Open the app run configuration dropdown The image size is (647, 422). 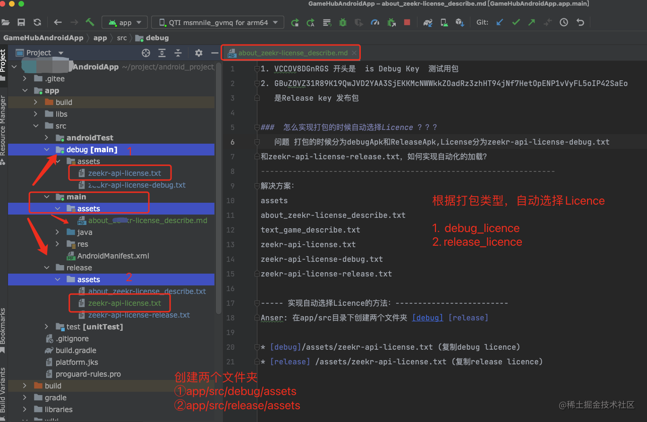tap(124, 22)
